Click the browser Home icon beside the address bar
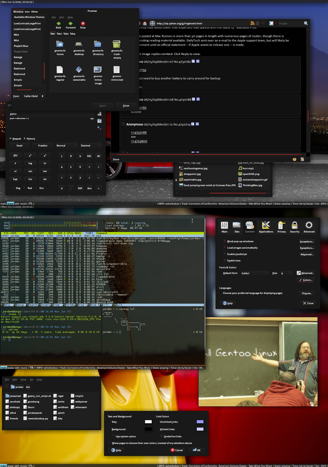 145,23
